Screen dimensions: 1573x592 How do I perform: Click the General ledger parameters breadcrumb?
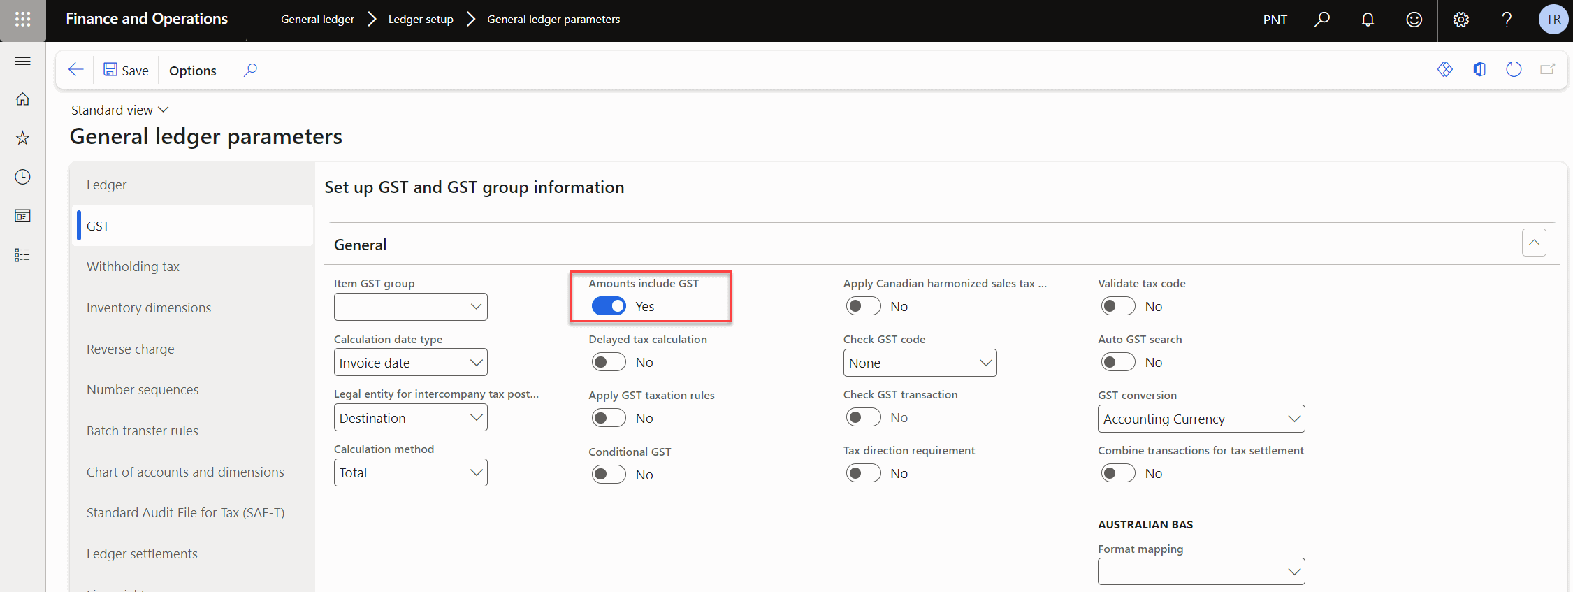[x=553, y=20]
